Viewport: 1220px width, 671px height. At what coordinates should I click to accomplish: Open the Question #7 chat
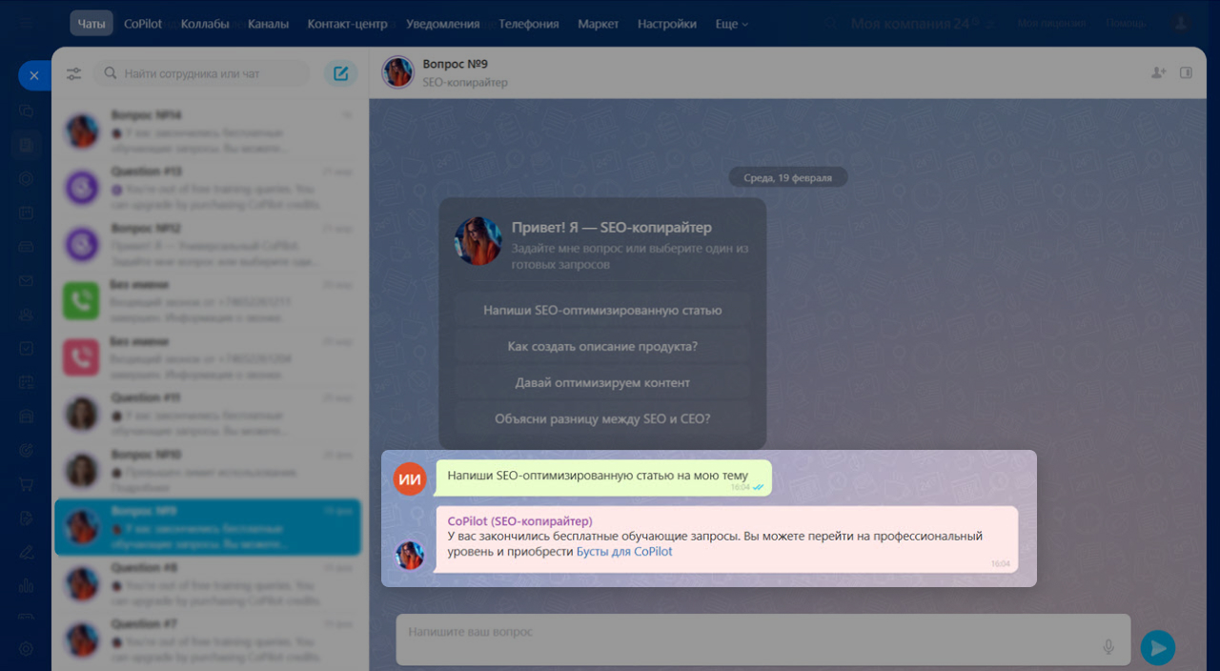[x=208, y=640]
